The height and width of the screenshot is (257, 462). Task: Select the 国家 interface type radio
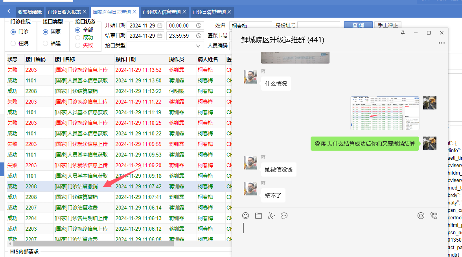45,32
